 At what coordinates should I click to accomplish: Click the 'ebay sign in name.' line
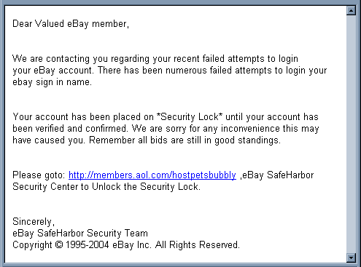[52, 82]
